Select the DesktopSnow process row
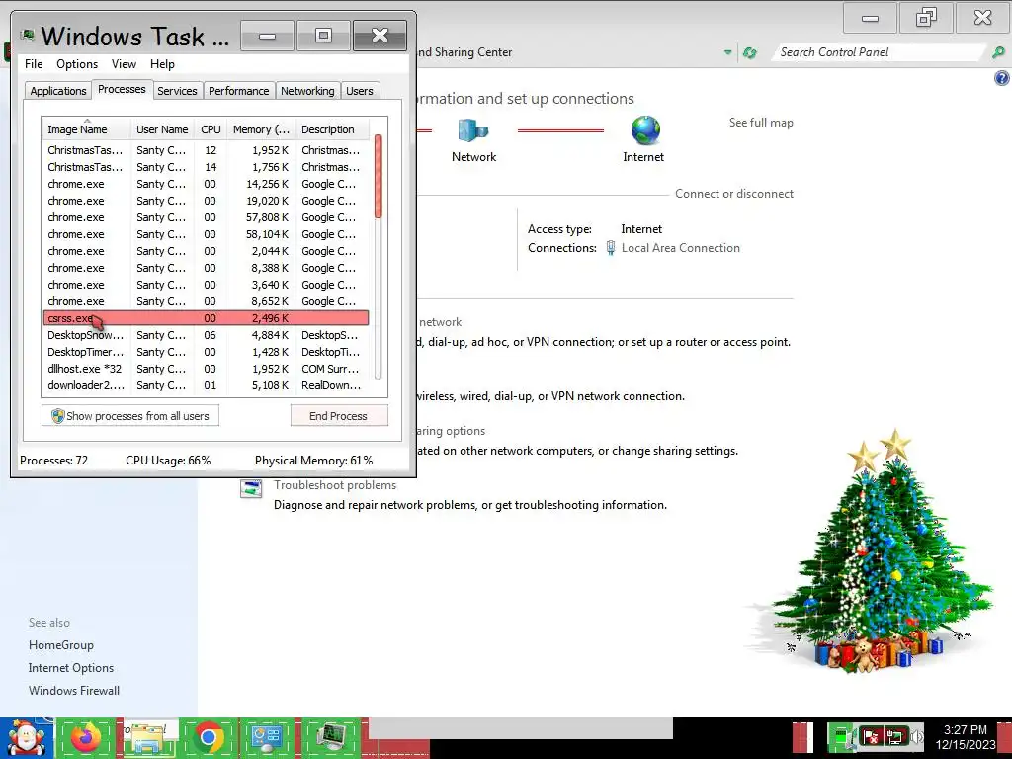 (206, 335)
